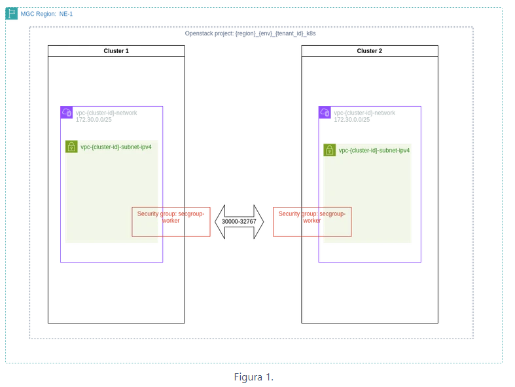Select the 172.30.0.0/25 CIDR text in Cluster 1
This screenshot has height=387, width=515.
point(94,120)
